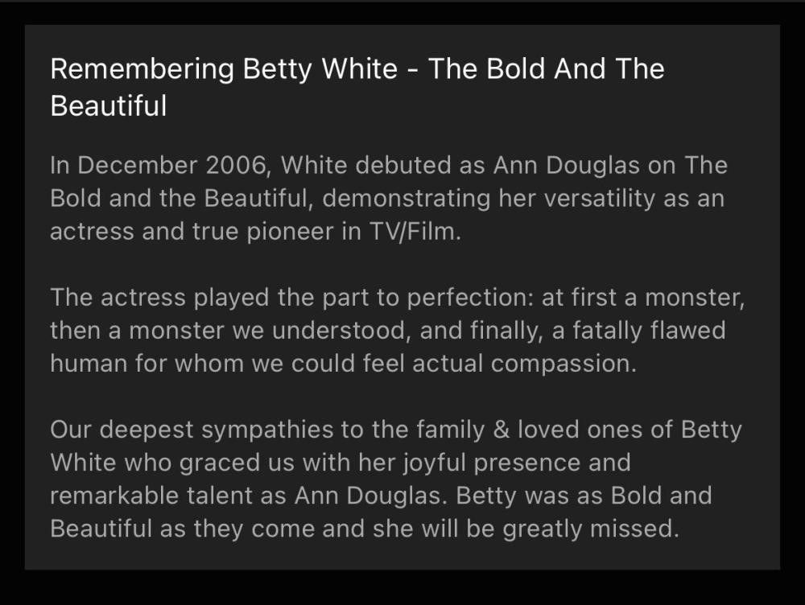Click the paragraph starting 'In December 2006'
The height and width of the screenshot is (605, 805).
tap(388, 199)
